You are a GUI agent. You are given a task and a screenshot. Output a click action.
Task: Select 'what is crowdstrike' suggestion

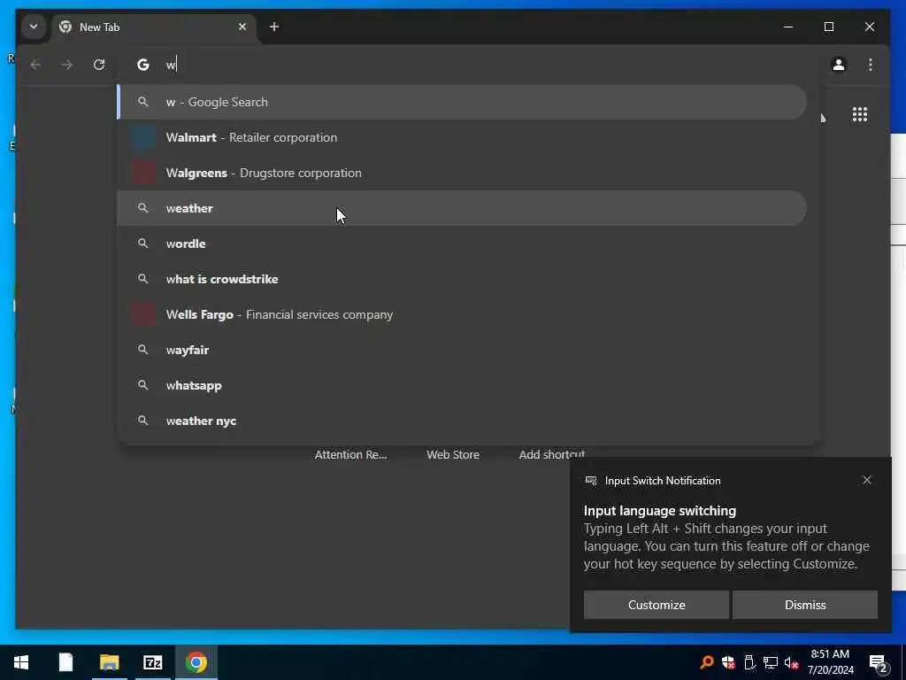(462, 279)
